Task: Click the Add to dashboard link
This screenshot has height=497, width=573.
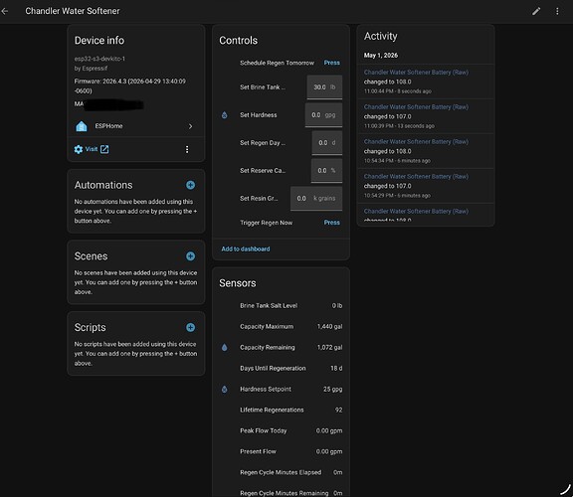Action: coord(246,249)
